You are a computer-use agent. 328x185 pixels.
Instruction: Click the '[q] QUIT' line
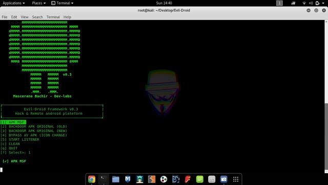[9, 148]
